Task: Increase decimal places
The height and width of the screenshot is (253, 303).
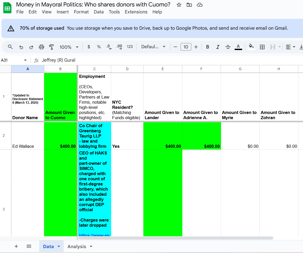Action: (x=119, y=47)
